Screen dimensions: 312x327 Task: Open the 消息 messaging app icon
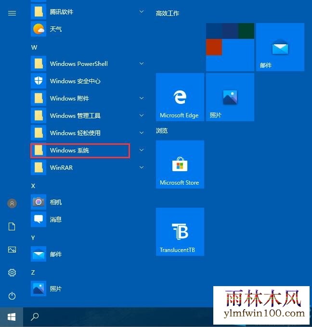39,219
